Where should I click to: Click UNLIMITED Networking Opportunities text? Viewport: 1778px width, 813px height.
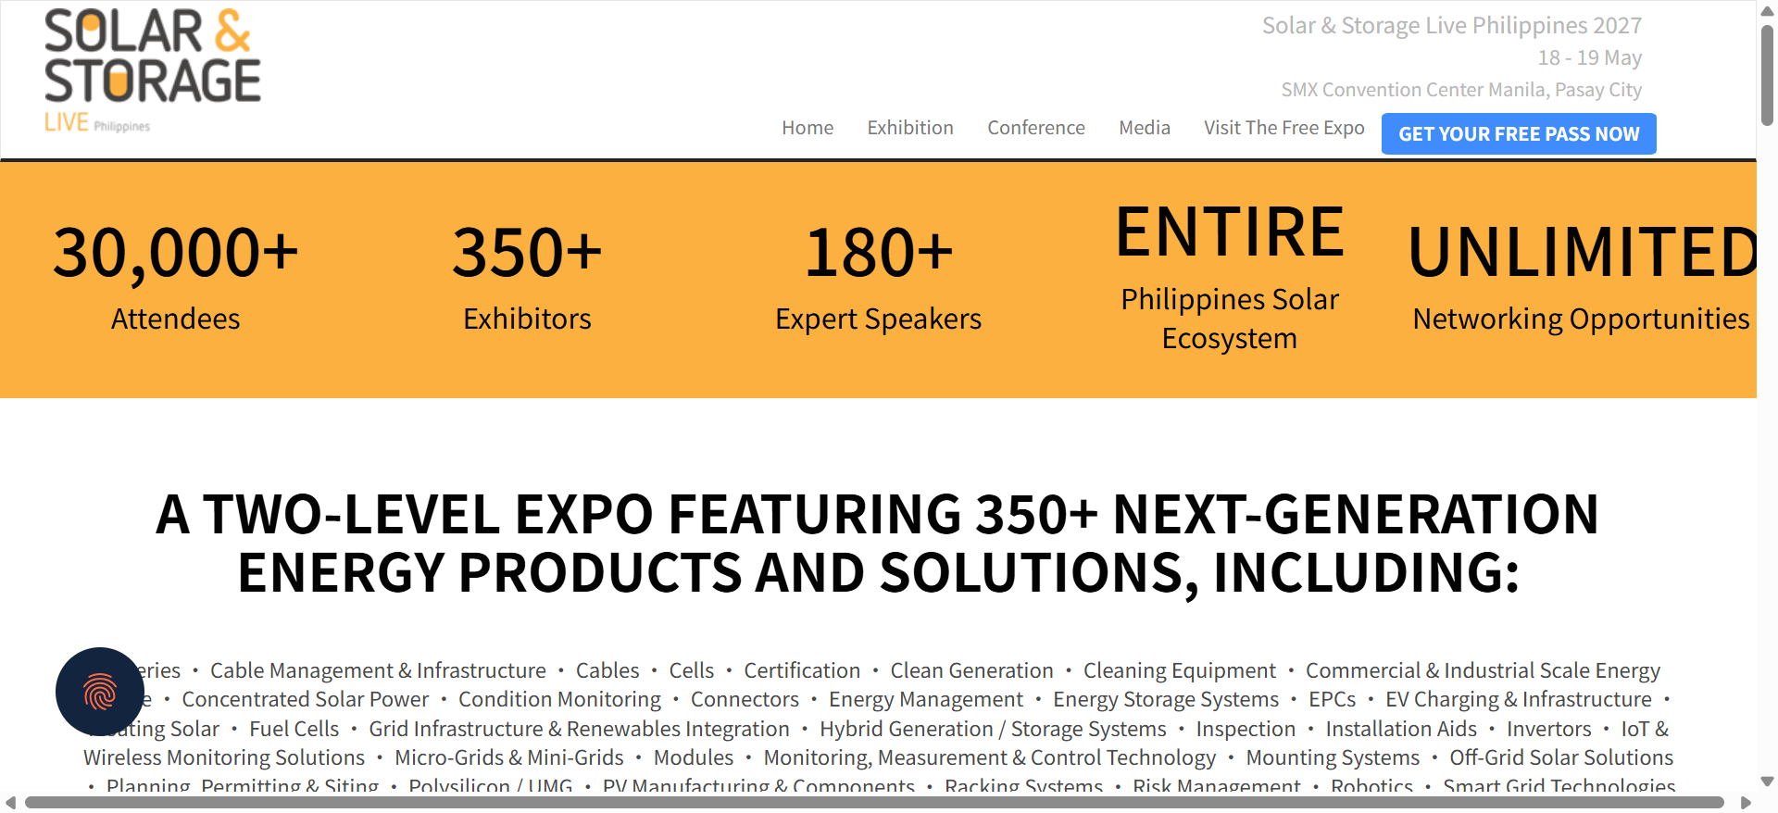1581,278
